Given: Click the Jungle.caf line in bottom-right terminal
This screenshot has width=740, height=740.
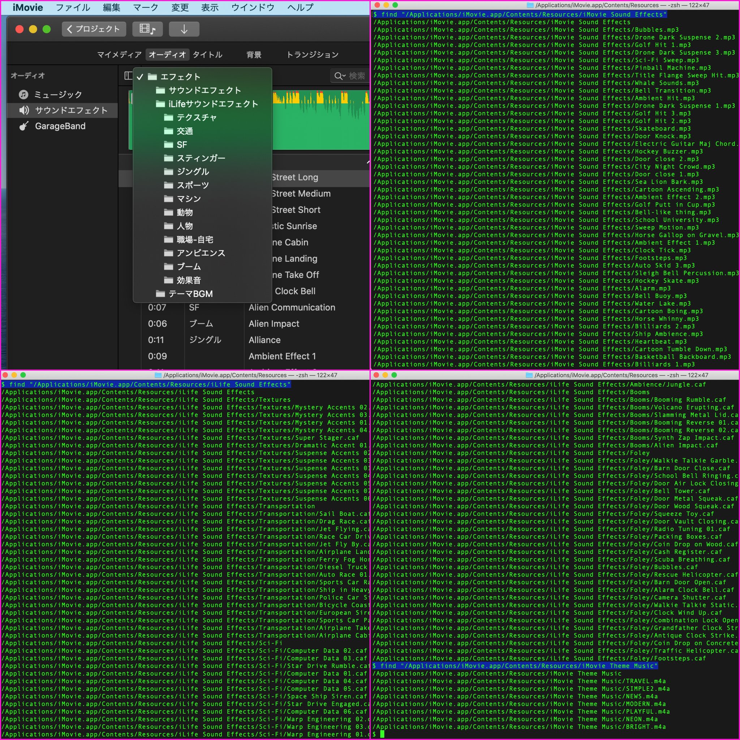Looking at the screenshot, I should click(539, 384).
